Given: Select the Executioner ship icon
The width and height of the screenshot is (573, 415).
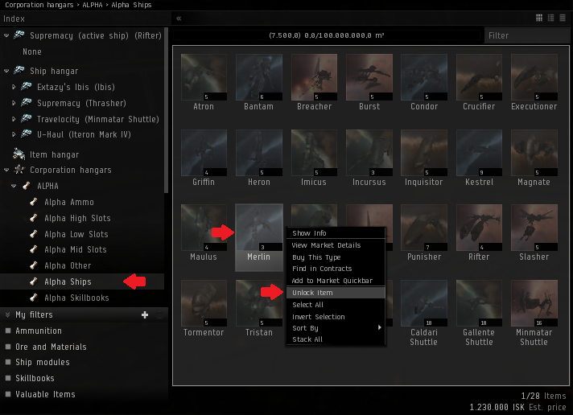Looking at the screenshot, I should click(x=534, y=77).
